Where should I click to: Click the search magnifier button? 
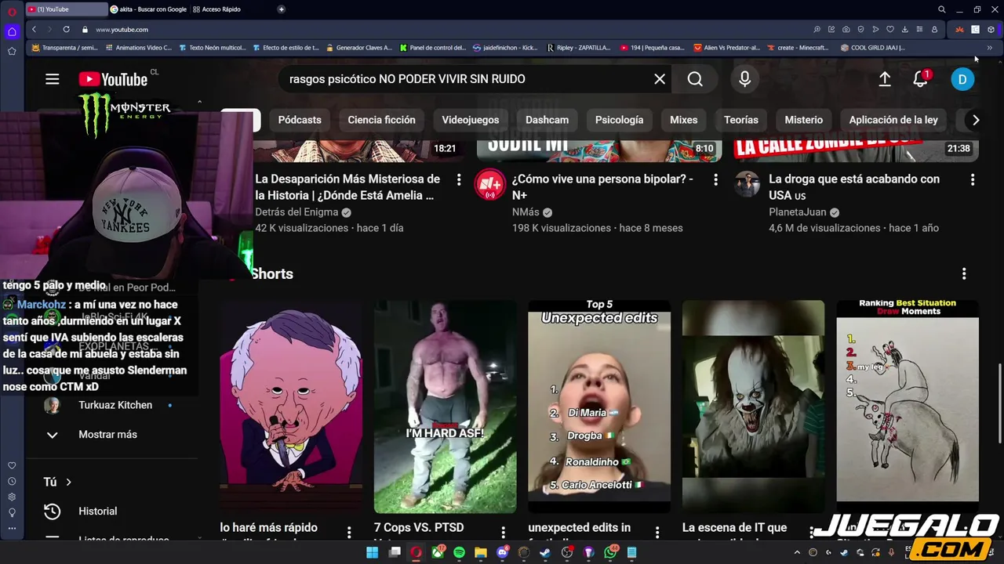(x=695, y=79)
